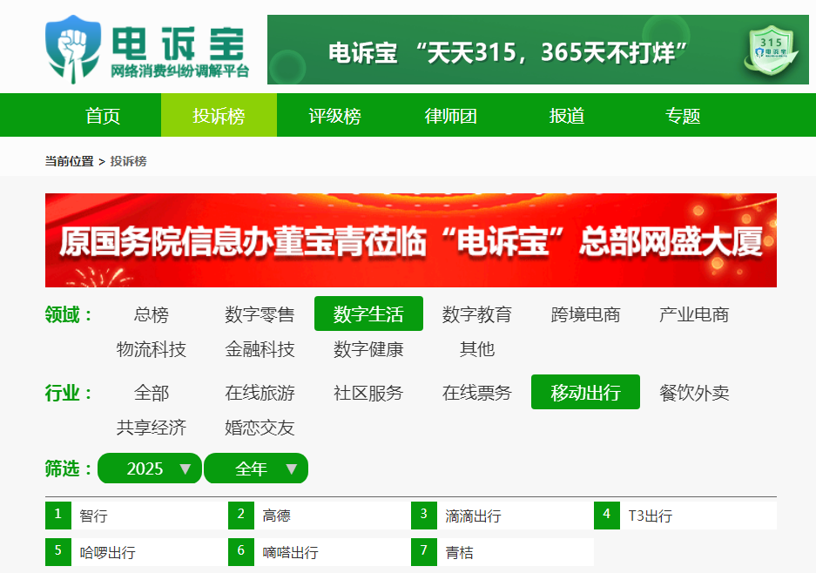The height and width of the screenshot is (573, 816).
Task: Select the 投诉榜 navigation tab
Action: click(x=219, y=116)
